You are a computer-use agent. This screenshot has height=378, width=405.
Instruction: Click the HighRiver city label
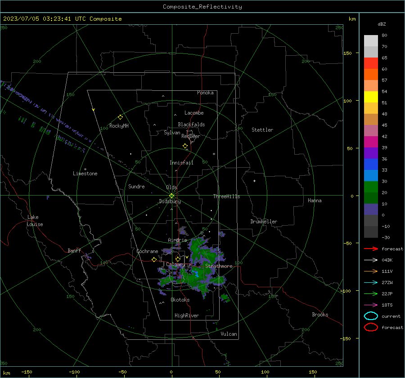pyautogui.click(x=187, y=316)
